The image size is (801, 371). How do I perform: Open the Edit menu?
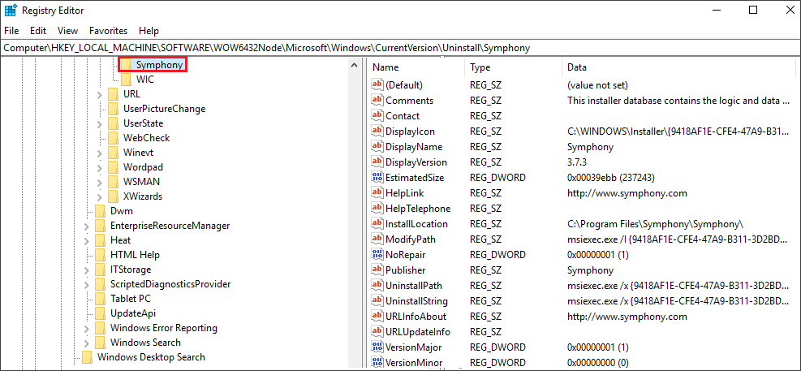click(x=38, y=31)
